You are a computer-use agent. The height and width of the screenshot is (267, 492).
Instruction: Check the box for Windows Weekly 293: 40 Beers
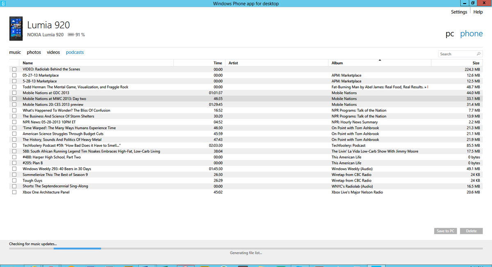pyautogui.click(x=14, y=169)
